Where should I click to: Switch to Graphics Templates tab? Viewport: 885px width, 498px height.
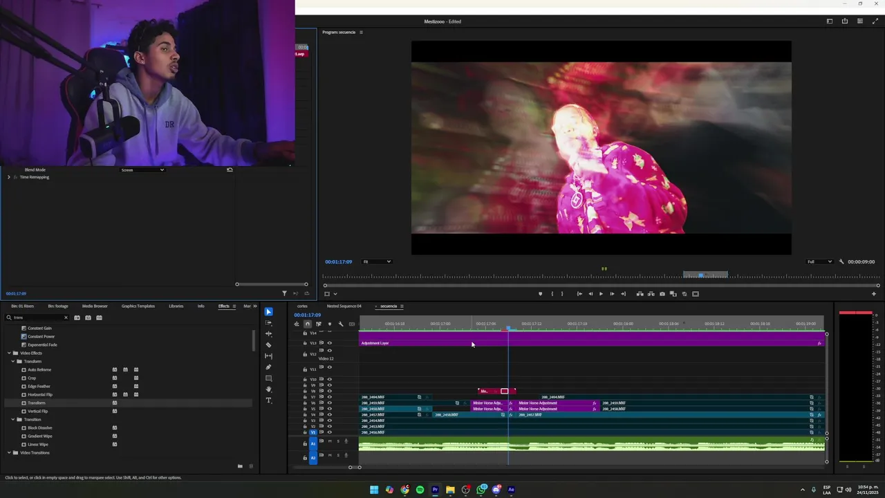(138, 306)
